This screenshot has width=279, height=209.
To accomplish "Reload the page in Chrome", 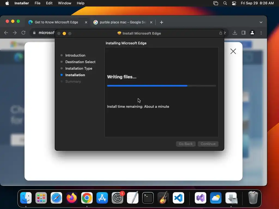I will point(23,33).
